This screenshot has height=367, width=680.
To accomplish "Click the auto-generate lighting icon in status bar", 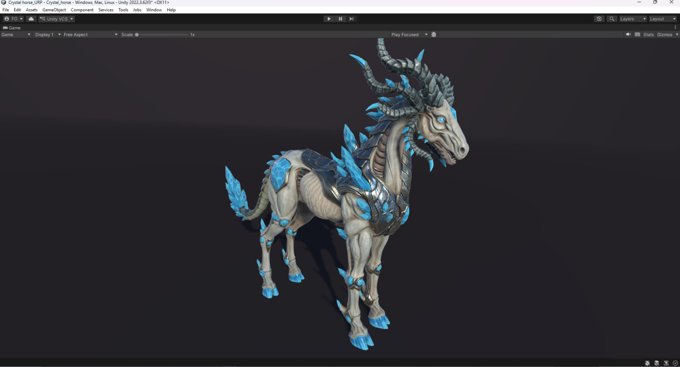I will coord(666,363).
